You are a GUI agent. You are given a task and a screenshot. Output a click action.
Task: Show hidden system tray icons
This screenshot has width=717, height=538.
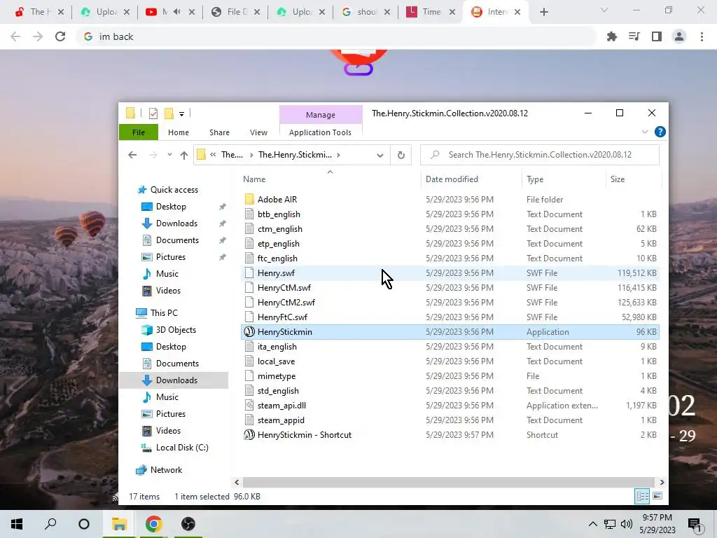click(x=592, y=524)
